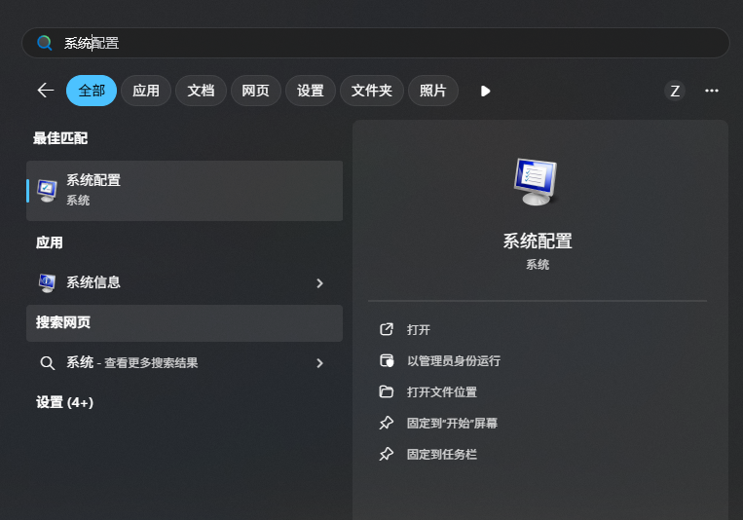Select 打开文件位置 action
743x520 pixels.
pos(441,392)
